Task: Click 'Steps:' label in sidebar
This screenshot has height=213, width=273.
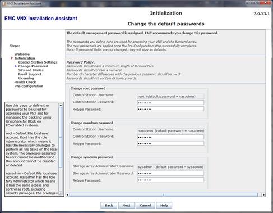Action: click(15, 46)
